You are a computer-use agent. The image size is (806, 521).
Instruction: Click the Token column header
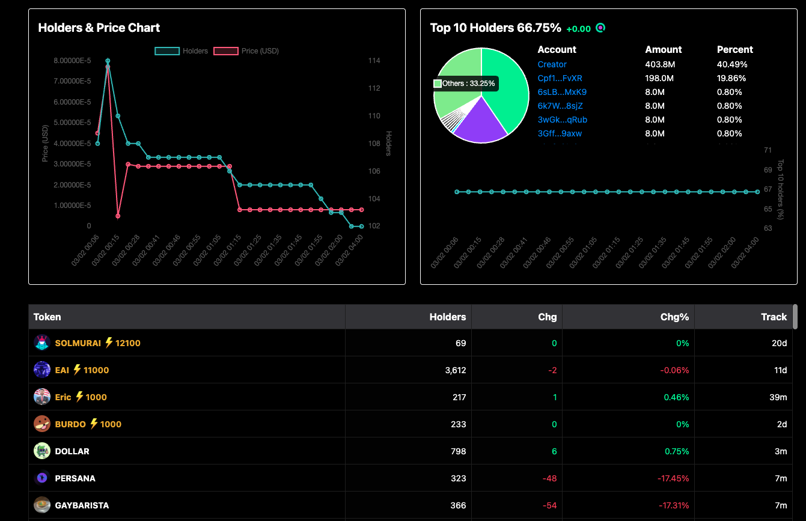[x=47, y=317]
